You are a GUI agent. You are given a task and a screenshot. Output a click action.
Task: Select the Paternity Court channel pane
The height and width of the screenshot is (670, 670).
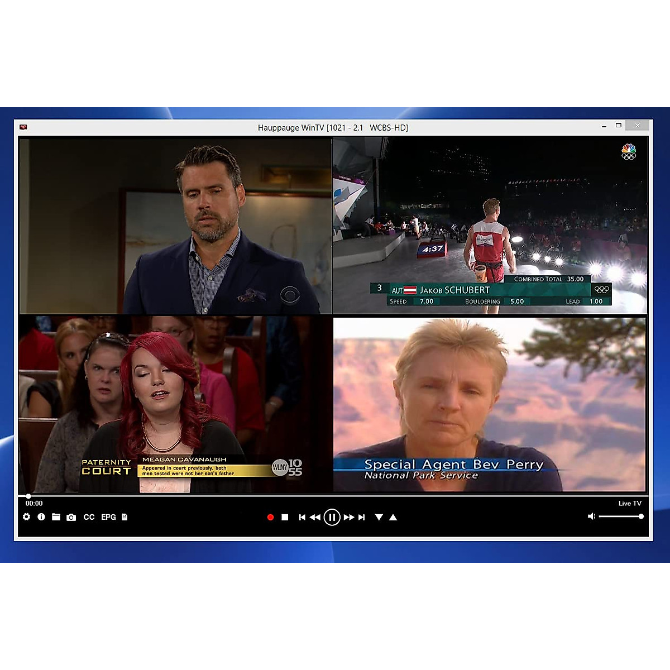coord(175,404)
